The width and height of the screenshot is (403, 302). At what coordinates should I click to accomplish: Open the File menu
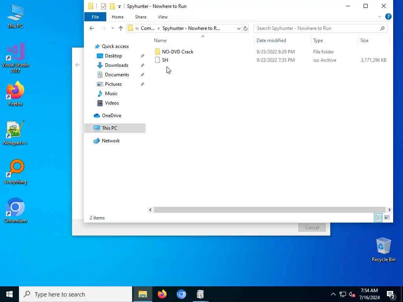[95, 17]
